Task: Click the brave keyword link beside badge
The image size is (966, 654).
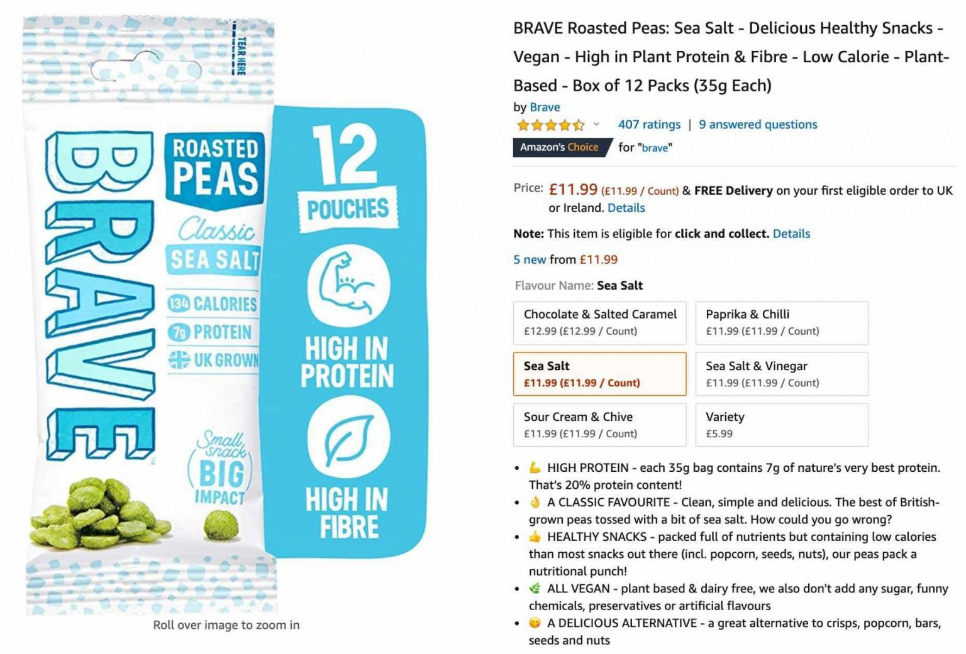Action: pyautogui.click(x=655, y=148)
